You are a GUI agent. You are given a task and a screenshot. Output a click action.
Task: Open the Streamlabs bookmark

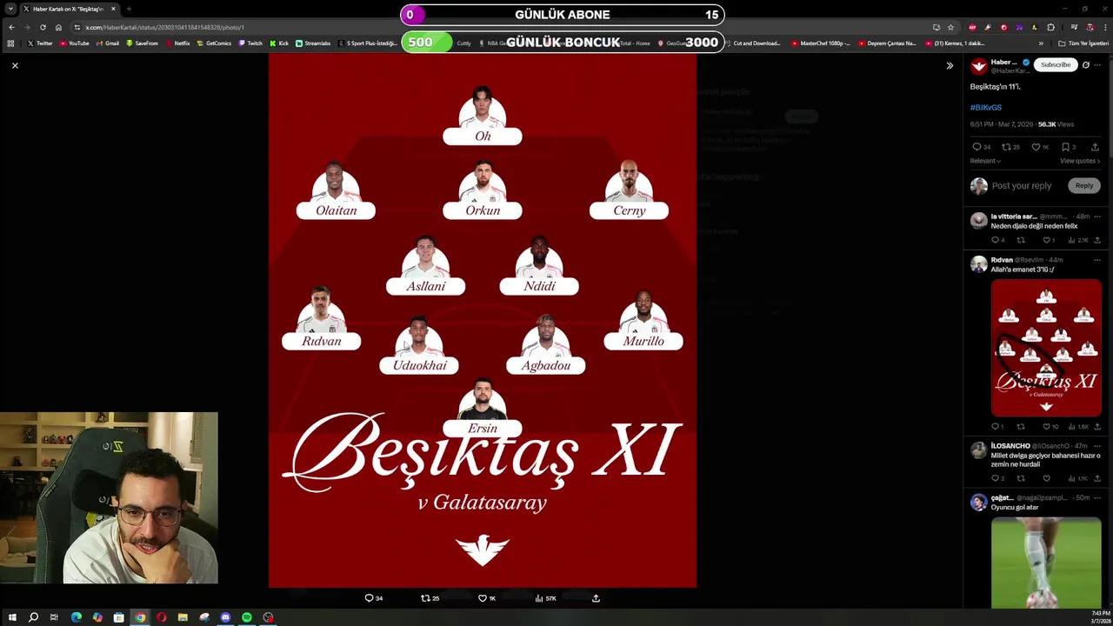[x=313, y=43]
